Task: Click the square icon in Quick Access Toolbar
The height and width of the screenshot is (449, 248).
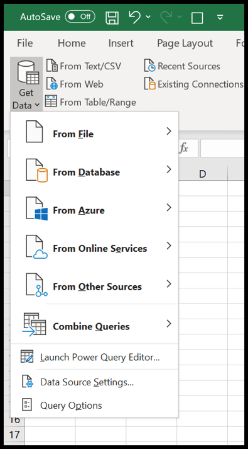Action: pyautogui.click(x=197, y=18)
